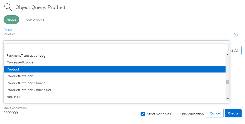Click the scrollbar up arrow

(228, 54)
